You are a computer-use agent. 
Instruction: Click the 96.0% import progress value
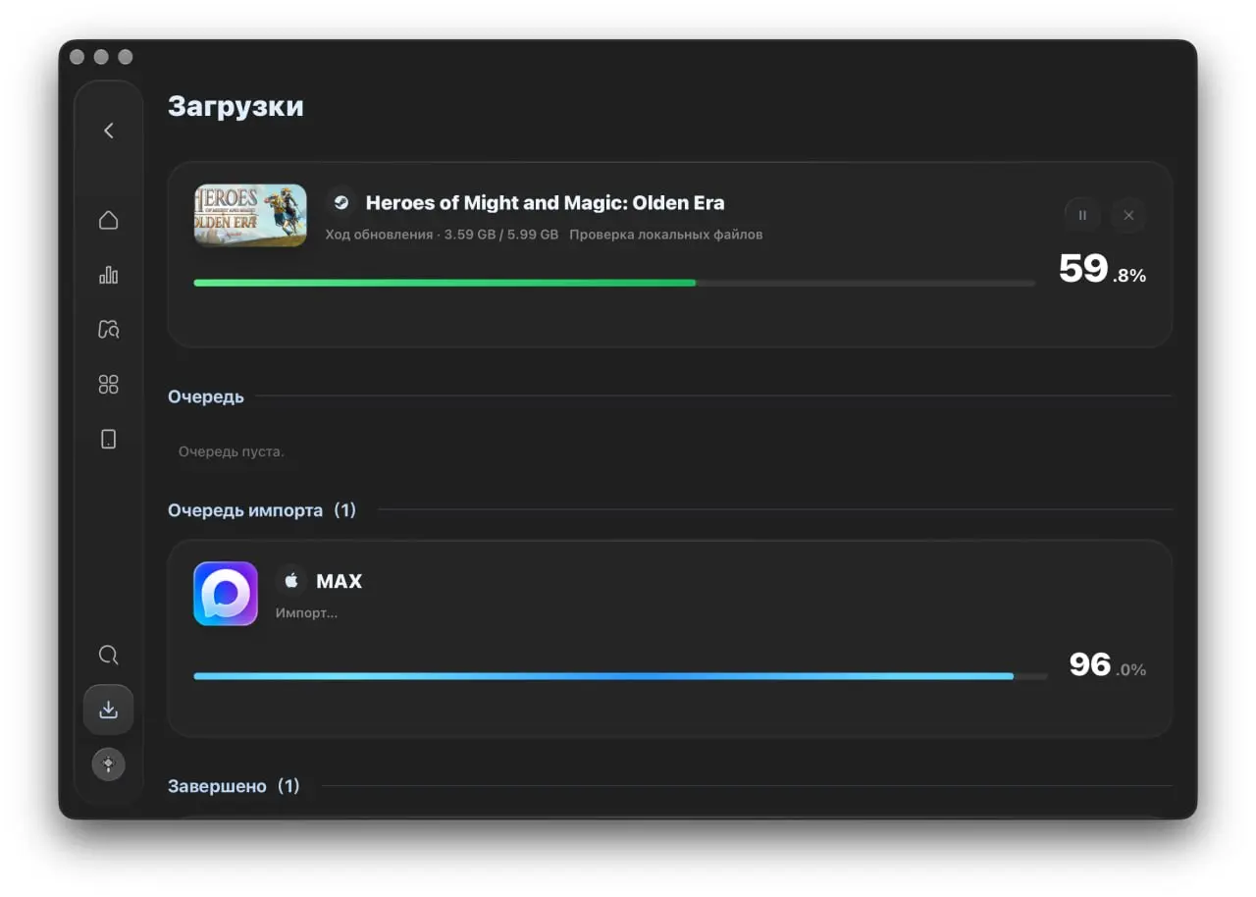tap(1108, 664)
